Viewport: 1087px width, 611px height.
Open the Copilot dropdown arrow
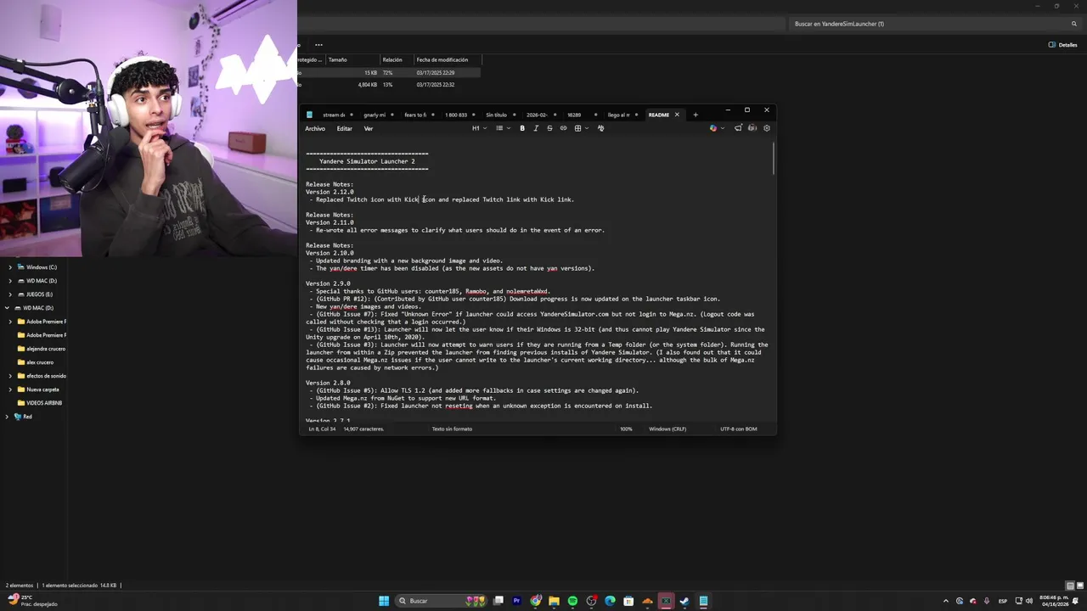tap(724, 128)
